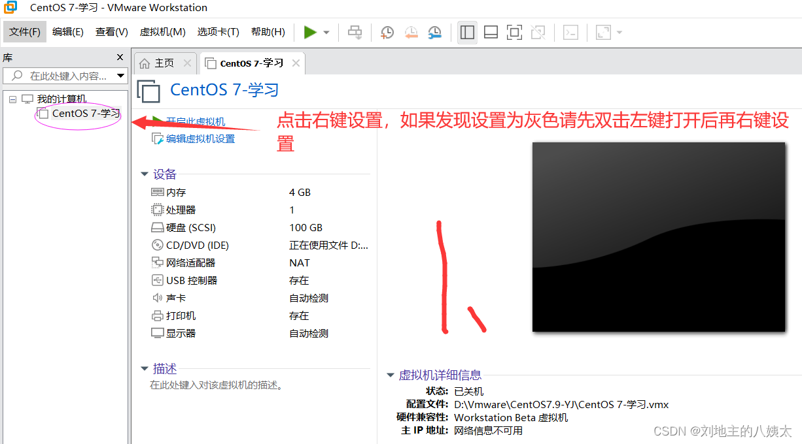Click the 处理器 processor device icon
The width and height of the screenshot is (802, 444).
157,210
